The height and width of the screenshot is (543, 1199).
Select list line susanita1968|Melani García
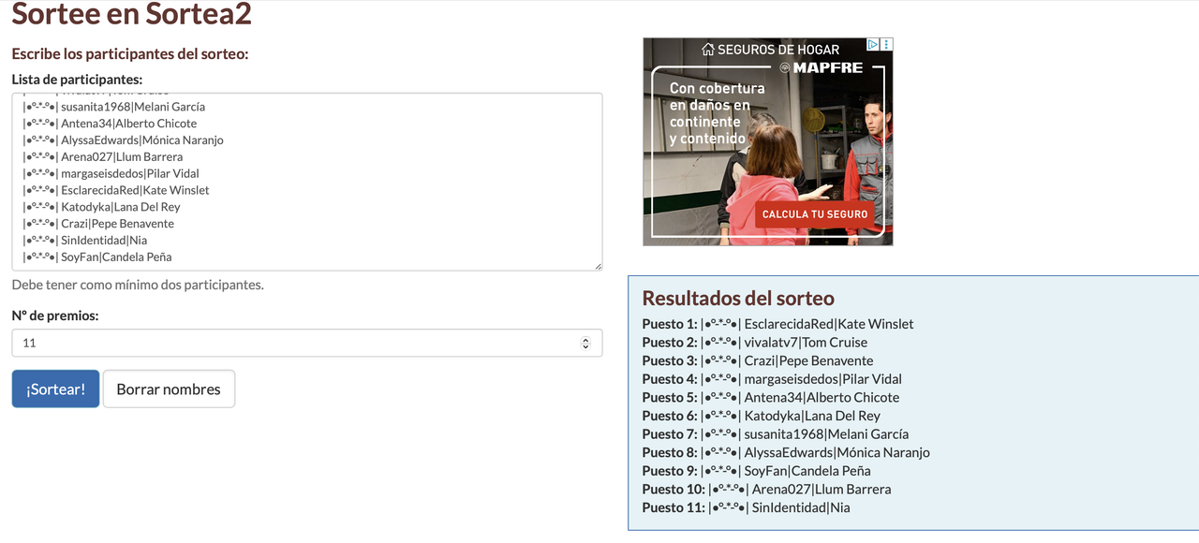[113, 107]
